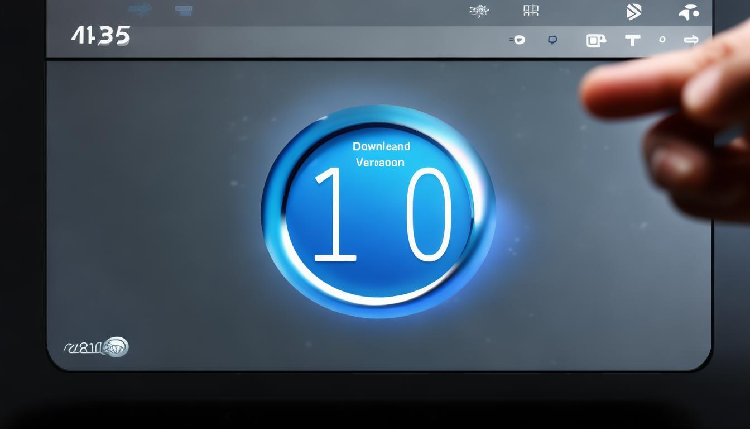This screenshot has width=750, height=429.
Task: Select the bold T text icon
Action: (632, 40)
